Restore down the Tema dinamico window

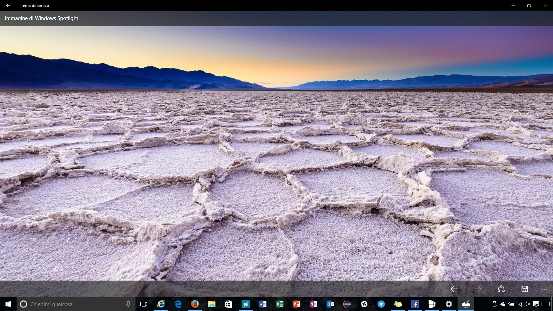[529, 6]
